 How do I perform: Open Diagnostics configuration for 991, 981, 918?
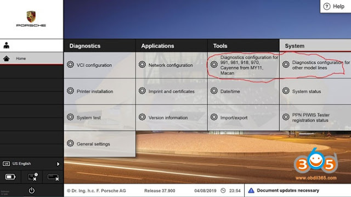[x=244, y=65]
